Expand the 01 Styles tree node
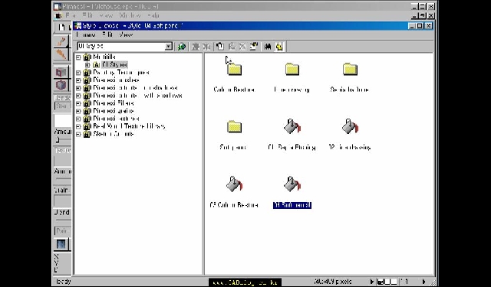 (x=87, y=65)
